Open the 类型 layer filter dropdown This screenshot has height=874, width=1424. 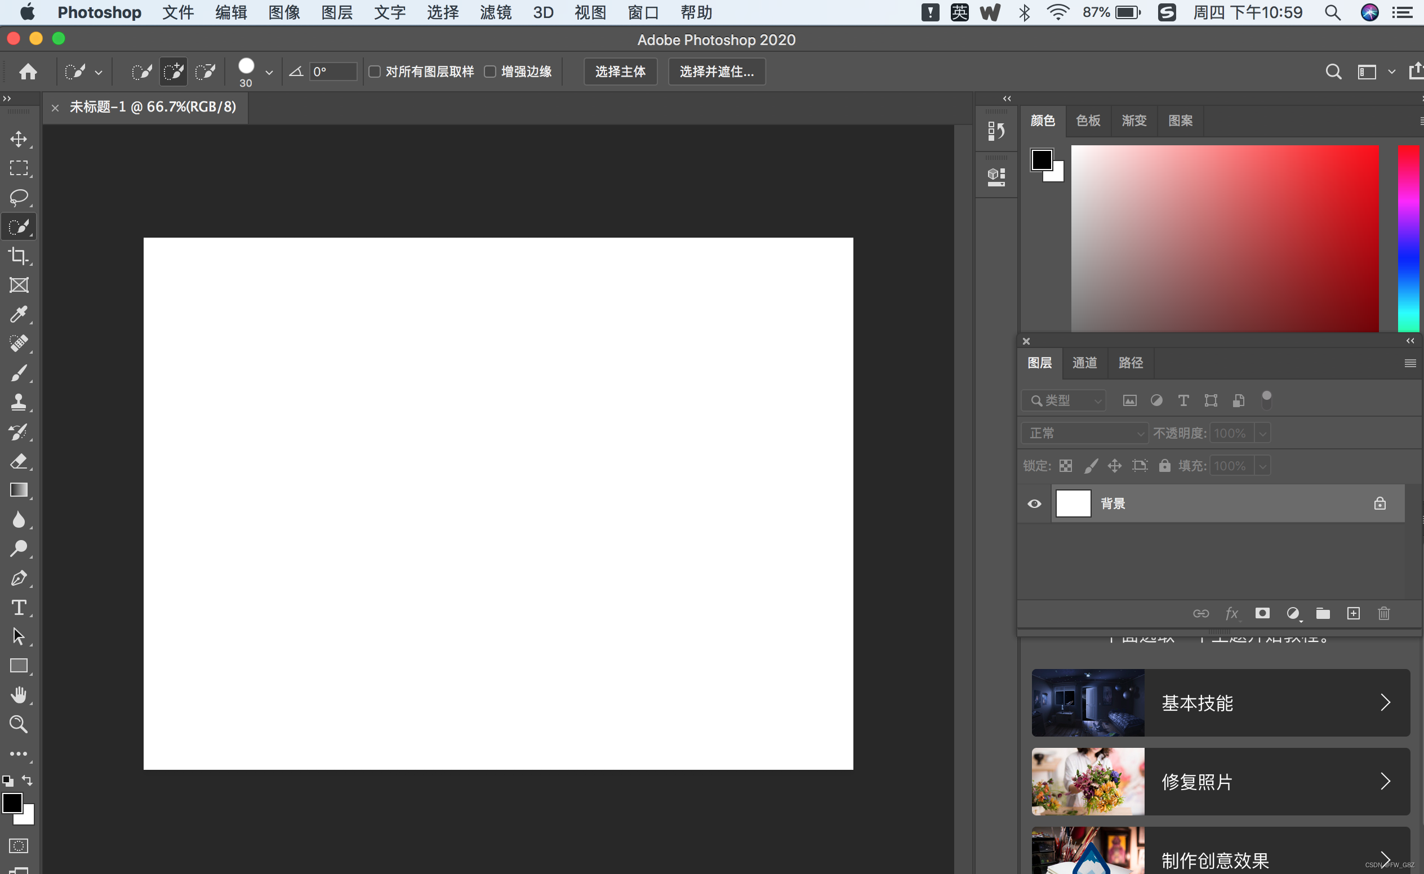click(1064, 400)
